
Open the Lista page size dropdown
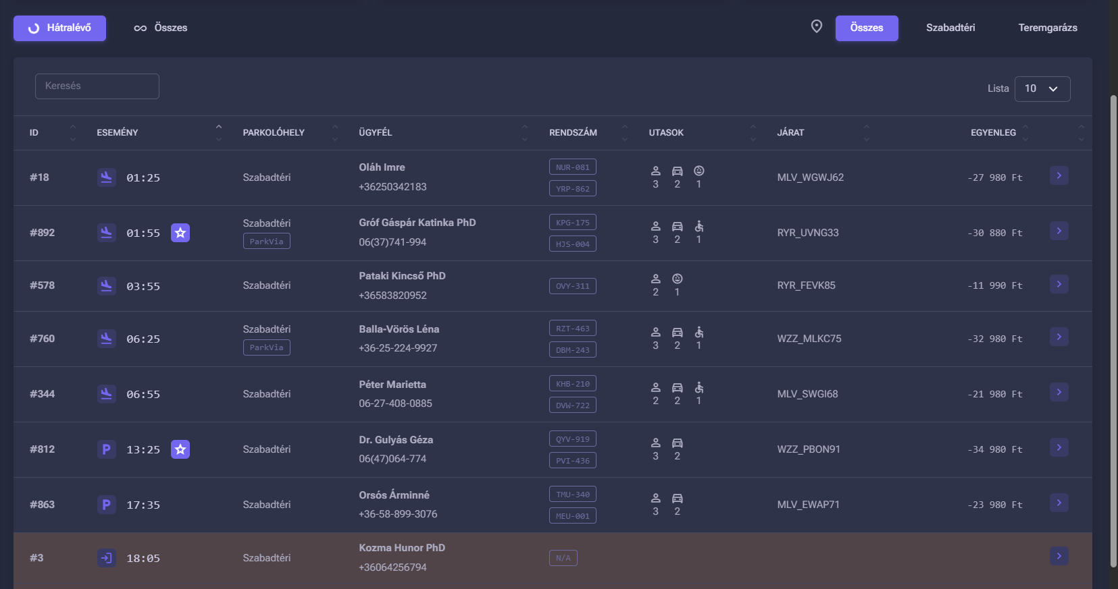pyautogui.click(x=1042, y=88)
